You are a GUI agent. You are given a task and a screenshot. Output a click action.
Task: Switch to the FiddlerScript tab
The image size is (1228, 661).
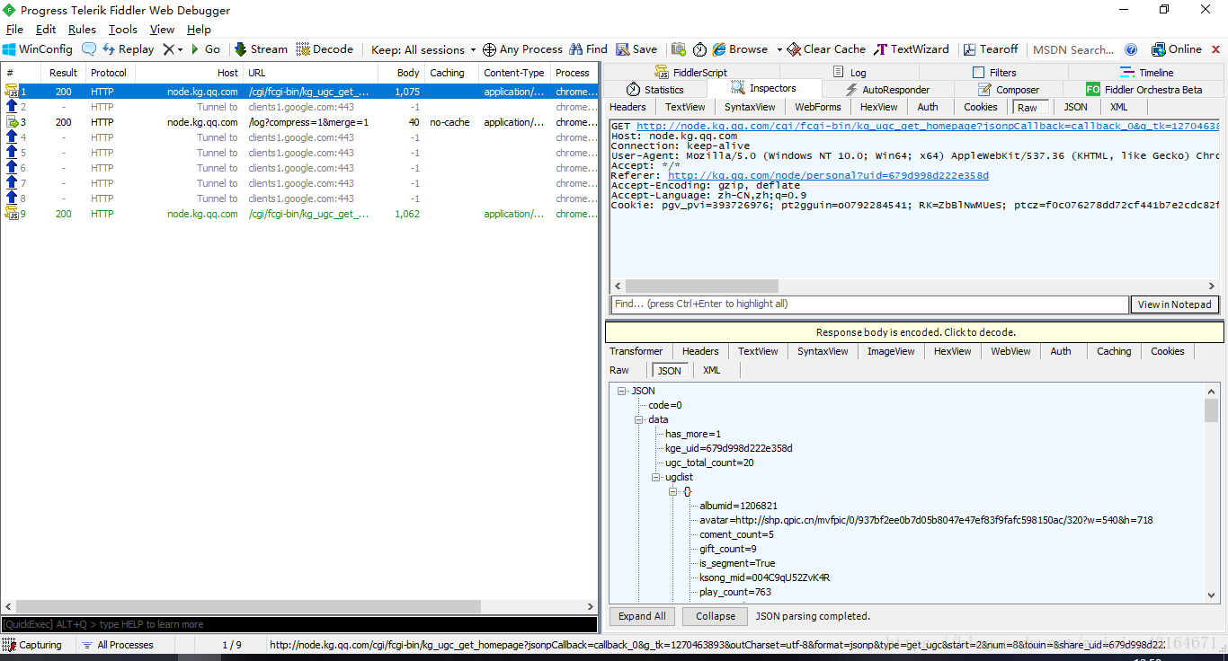[690, 73]
